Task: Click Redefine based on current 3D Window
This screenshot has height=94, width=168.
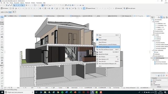Action: [x=108, y=44]
